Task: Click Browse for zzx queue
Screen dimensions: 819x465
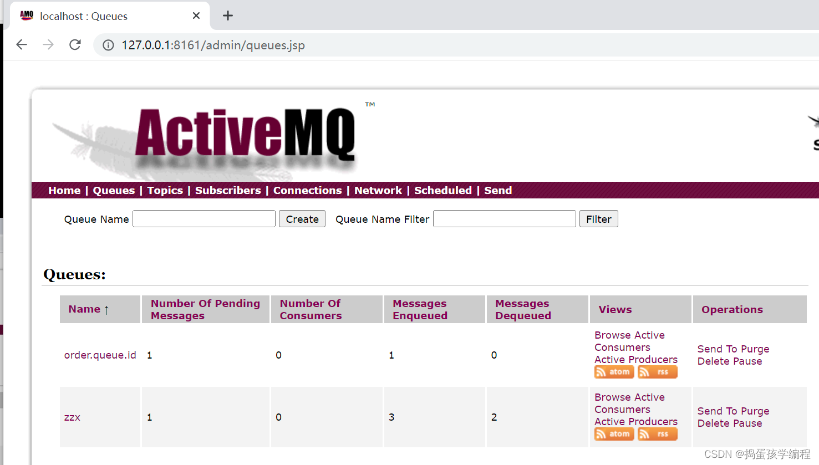Action: click(611, 397)
